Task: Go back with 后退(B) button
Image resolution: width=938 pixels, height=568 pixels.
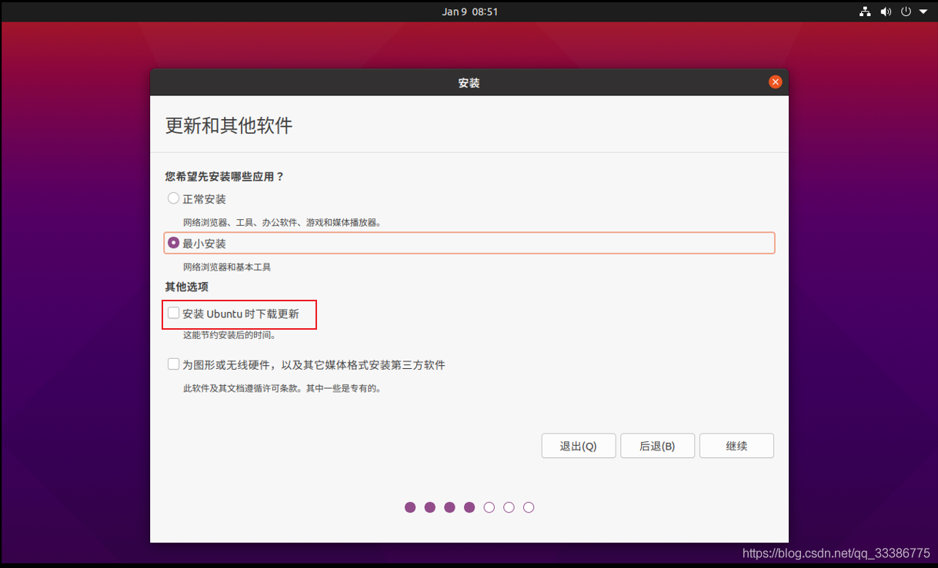Action: tap(658, 446)
